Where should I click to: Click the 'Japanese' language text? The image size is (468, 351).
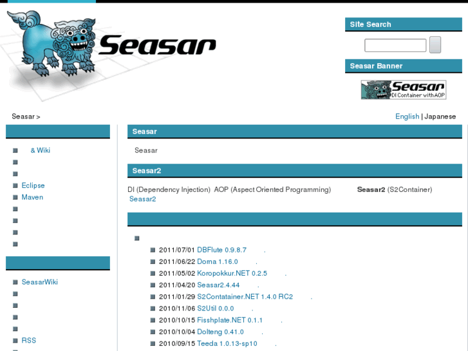(x=440, y=116)
